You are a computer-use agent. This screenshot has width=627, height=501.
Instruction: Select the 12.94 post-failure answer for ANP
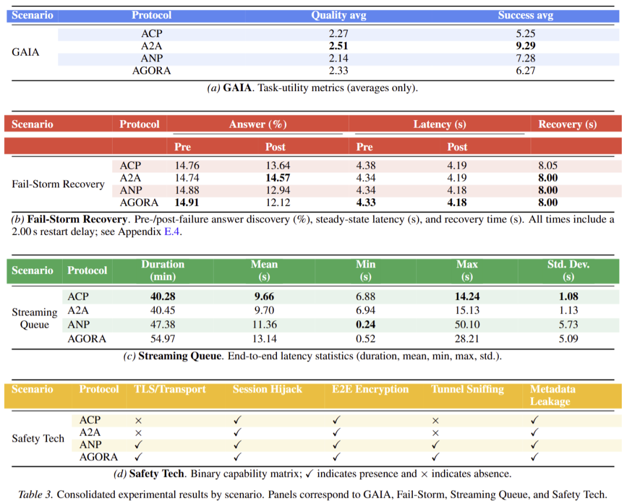[x=278, y=190]
